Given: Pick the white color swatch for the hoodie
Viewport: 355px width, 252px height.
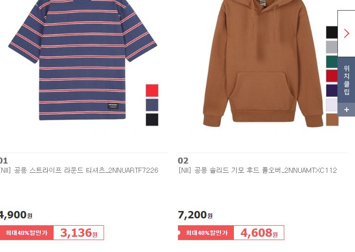Looking at the screenshot, I should (332, 105).
